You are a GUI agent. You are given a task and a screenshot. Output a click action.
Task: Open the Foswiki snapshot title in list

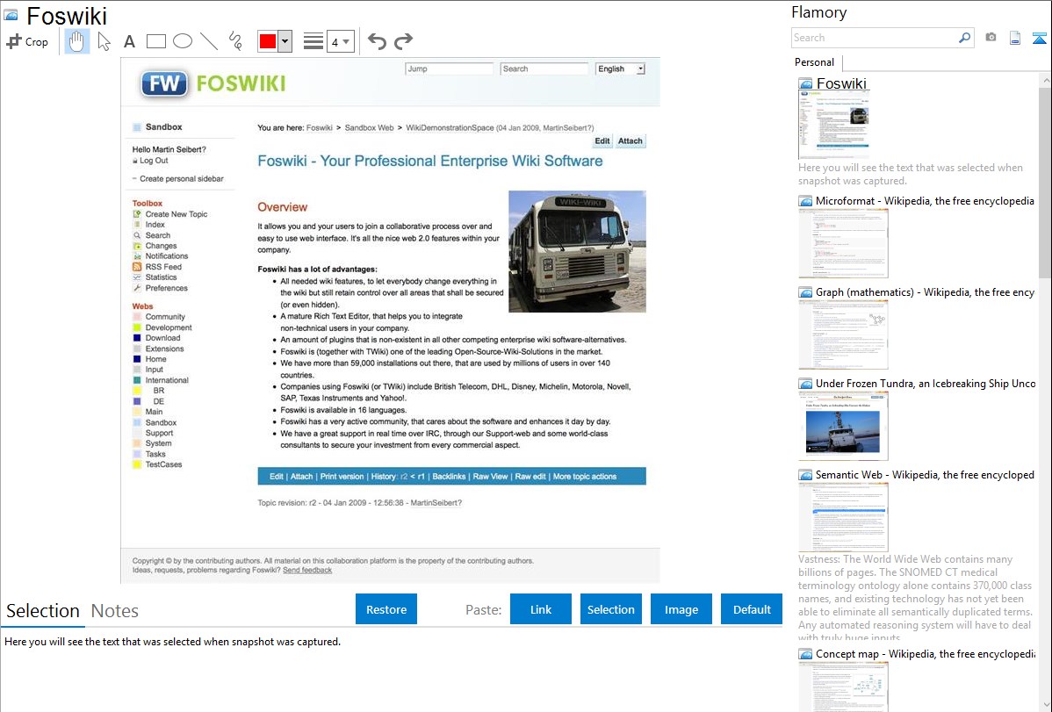pyautogui.click(x=841, y=84)
